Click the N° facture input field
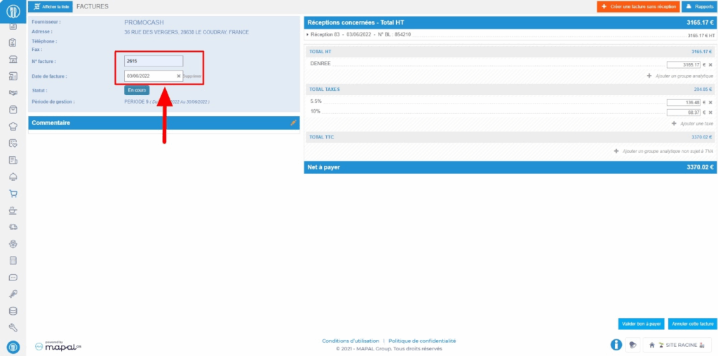 [154, 61]
